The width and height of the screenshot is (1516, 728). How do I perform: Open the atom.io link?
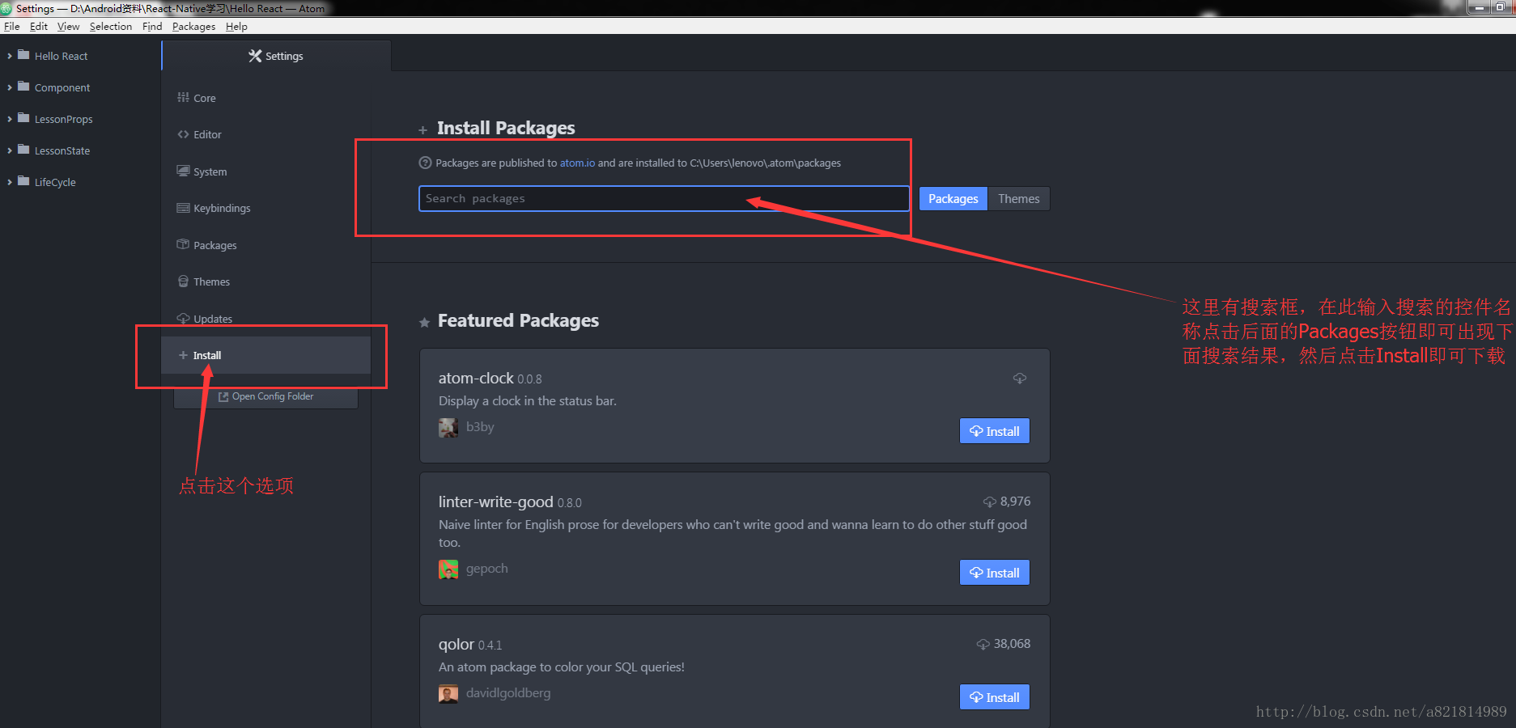577,163
